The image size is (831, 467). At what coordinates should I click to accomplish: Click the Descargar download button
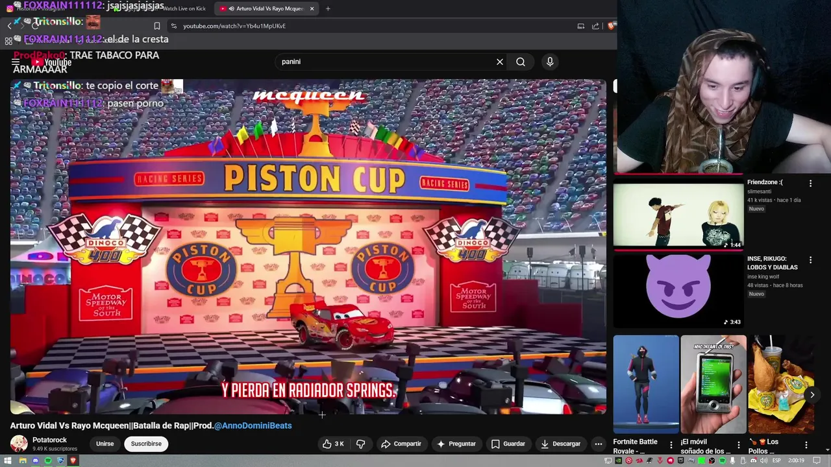tap(561, 444)
